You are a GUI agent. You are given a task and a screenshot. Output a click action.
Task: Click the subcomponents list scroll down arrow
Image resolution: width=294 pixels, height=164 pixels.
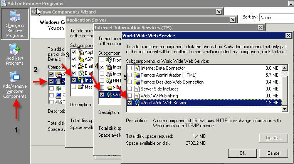click(285, 109)
